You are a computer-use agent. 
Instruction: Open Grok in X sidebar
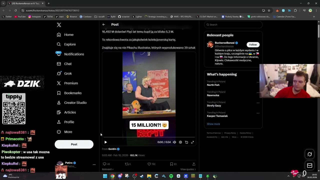click(x=64, y=73)
